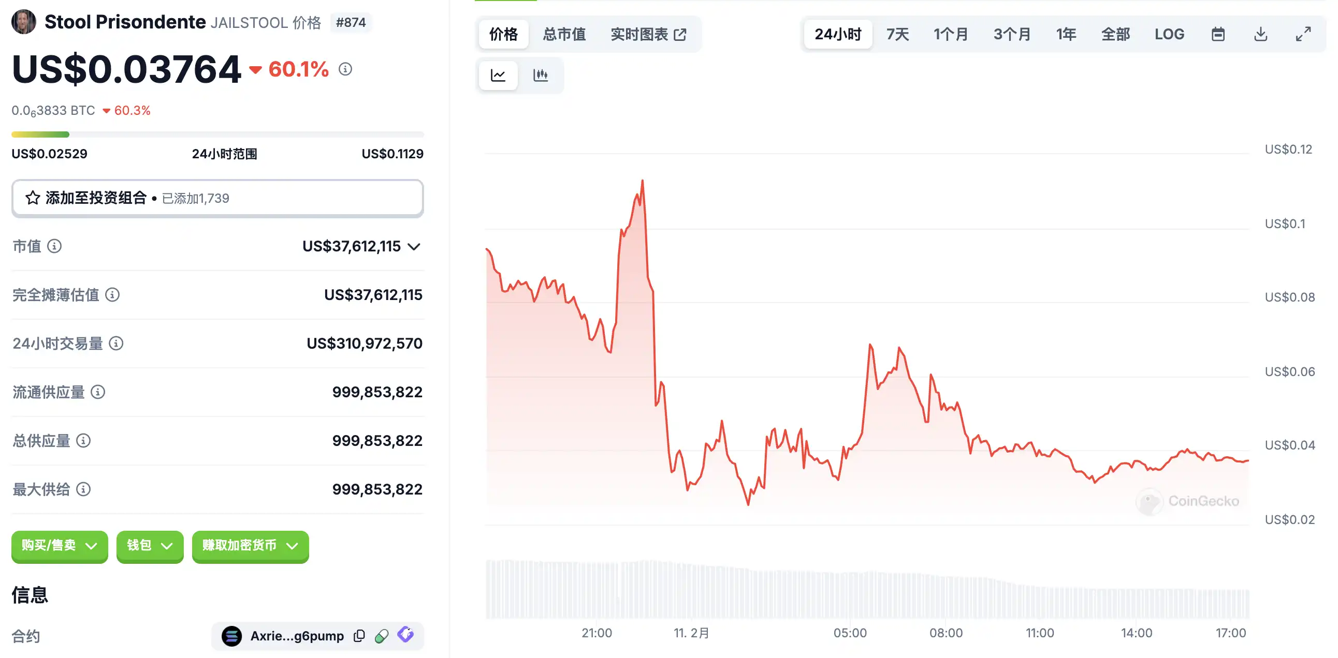This screenshot has height=658, width=1338.
Task: Click the info icon next to 60.1%
Action: 345,69
